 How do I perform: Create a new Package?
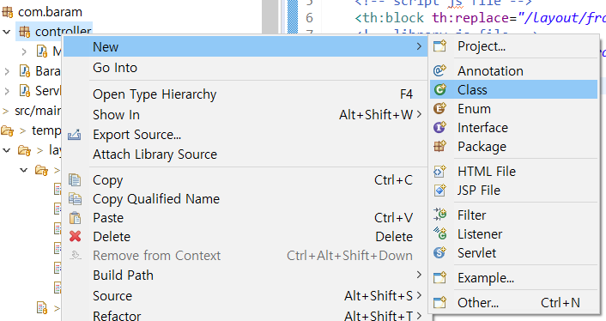point(513,147)
